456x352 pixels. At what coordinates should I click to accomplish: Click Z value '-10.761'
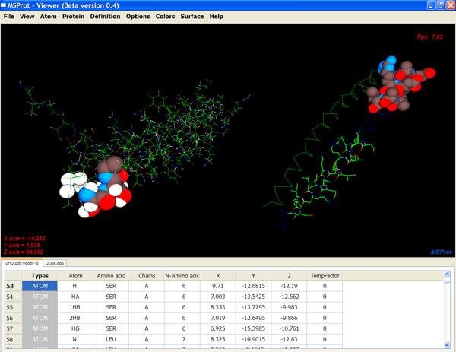pyautogui.click(x=289, y=328)
